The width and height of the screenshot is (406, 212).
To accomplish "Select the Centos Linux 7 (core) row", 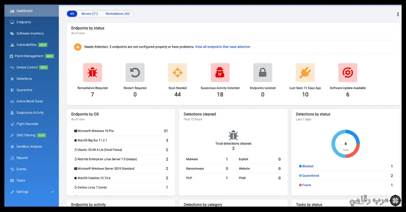I will click(x=121, y=188).
